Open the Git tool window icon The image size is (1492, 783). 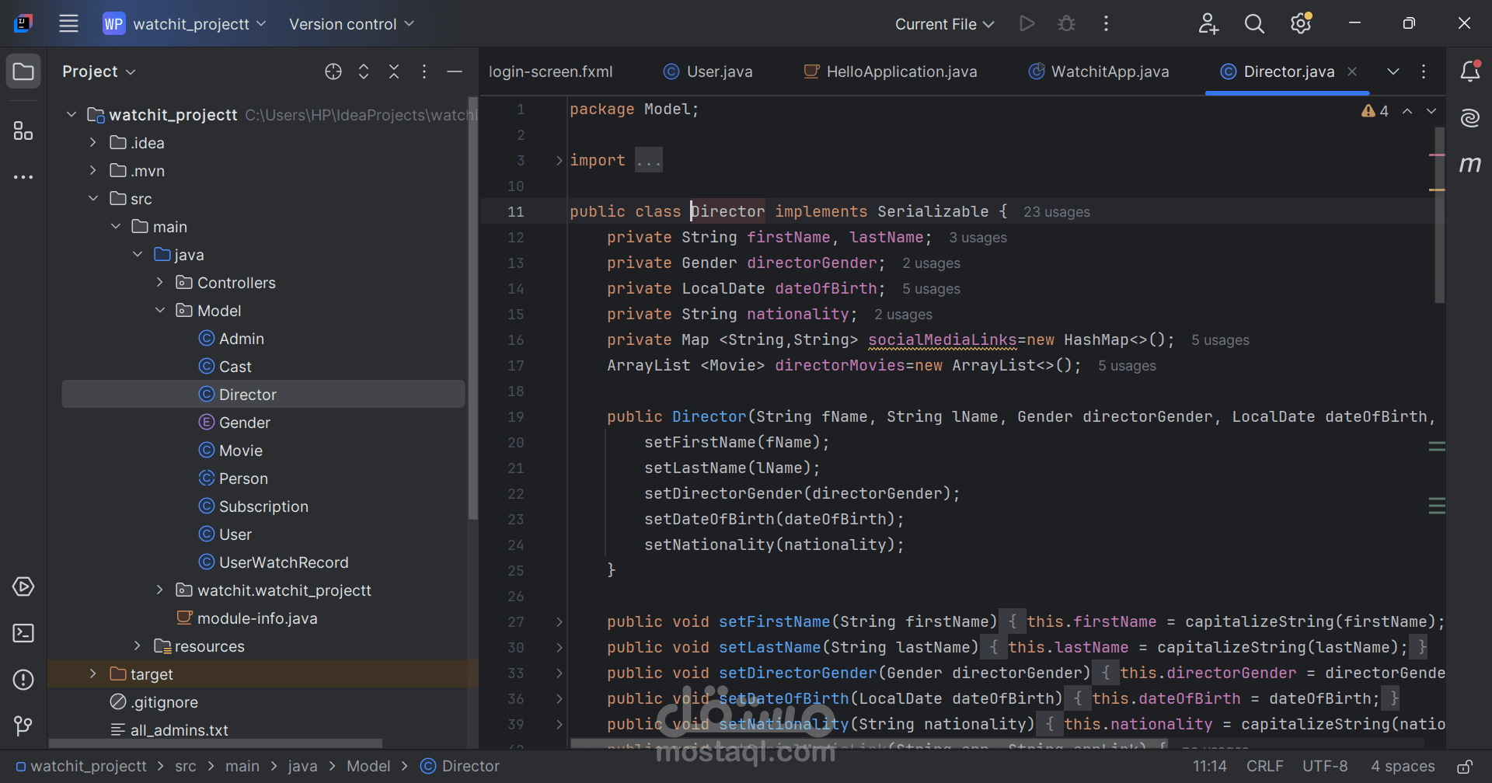[x=23, y=726]
